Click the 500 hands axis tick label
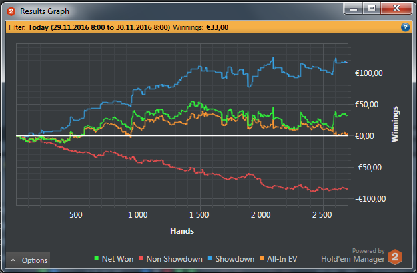Viewport: 417px width, 273px height. tap(76, 215)
